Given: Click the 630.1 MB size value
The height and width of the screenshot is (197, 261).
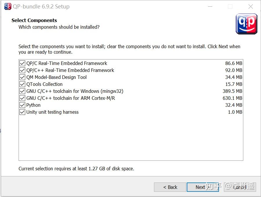Looking at the screenshot, I should pos(232,98).
